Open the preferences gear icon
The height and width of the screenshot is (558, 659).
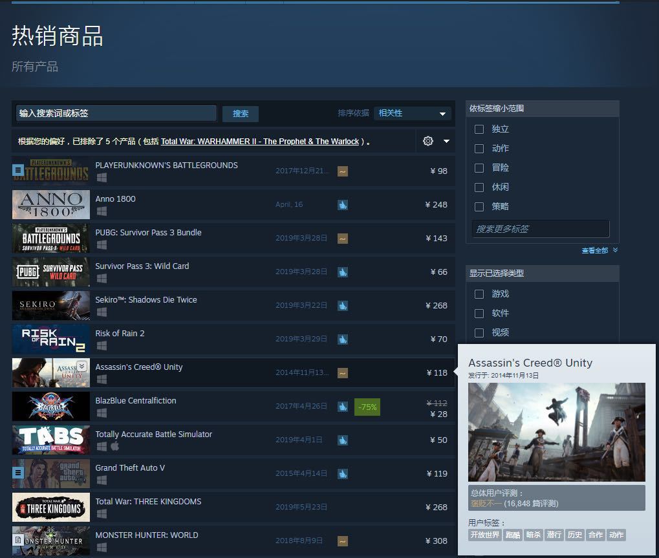427,141
